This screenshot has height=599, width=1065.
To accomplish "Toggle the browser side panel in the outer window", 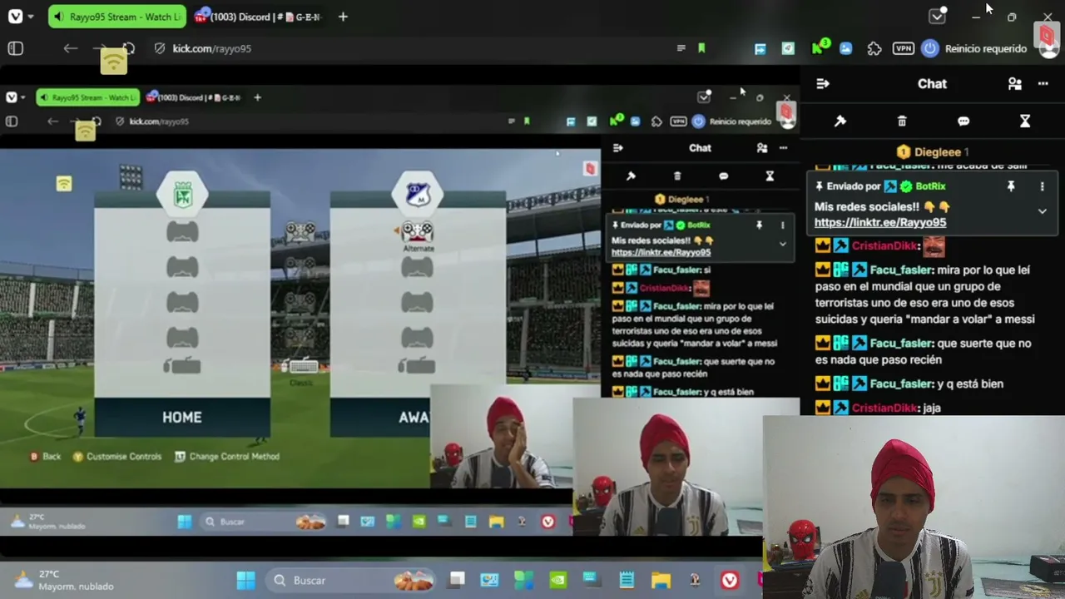I will (x=15, y=48).
